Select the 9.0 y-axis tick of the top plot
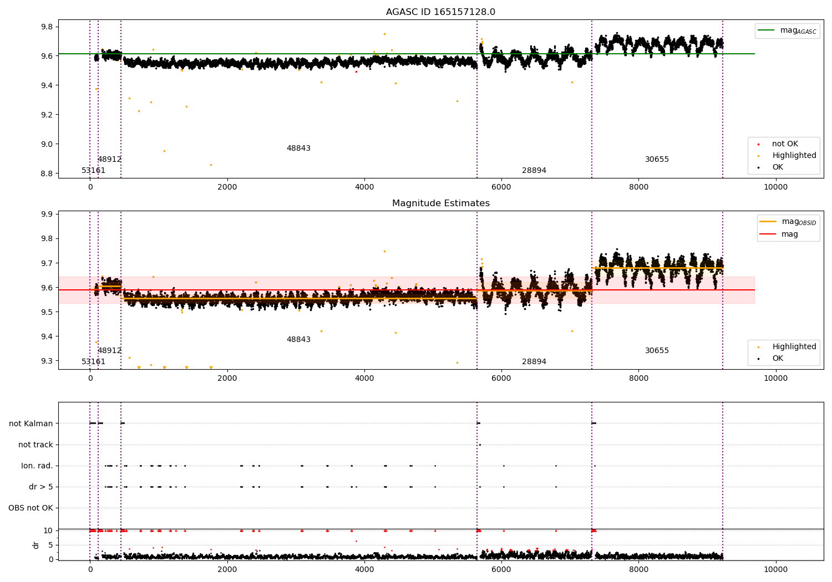832x582 pixels. coord(47,144)
